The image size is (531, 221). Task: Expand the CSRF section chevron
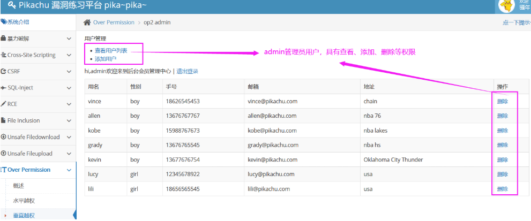(69, 71)
